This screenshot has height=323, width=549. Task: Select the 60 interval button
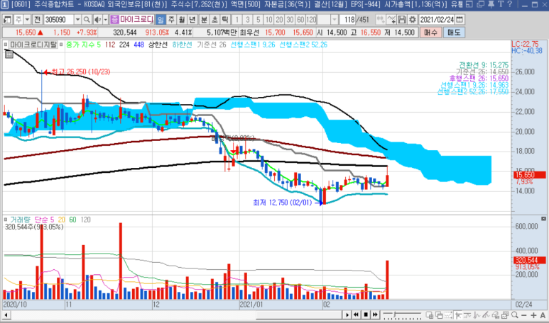(300, 20)
